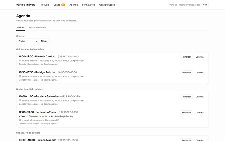Click the orange 61 badge next to Leads
This screenshot has height=141, width=225.
coord(63,5)
